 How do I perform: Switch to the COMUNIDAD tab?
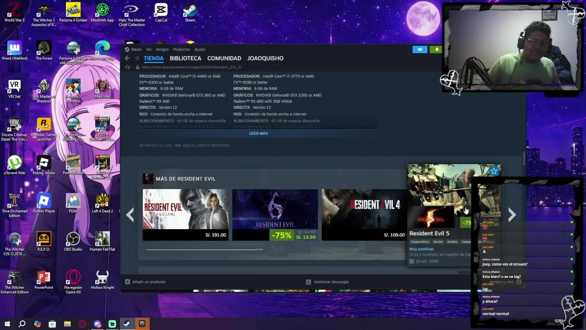tap(224, 58)
